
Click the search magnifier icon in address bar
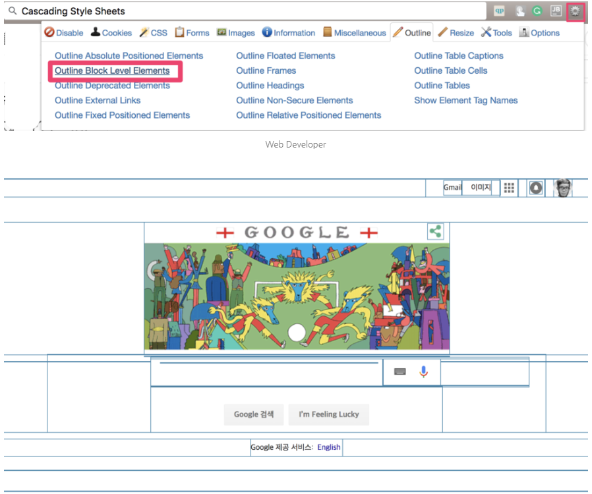13,11
